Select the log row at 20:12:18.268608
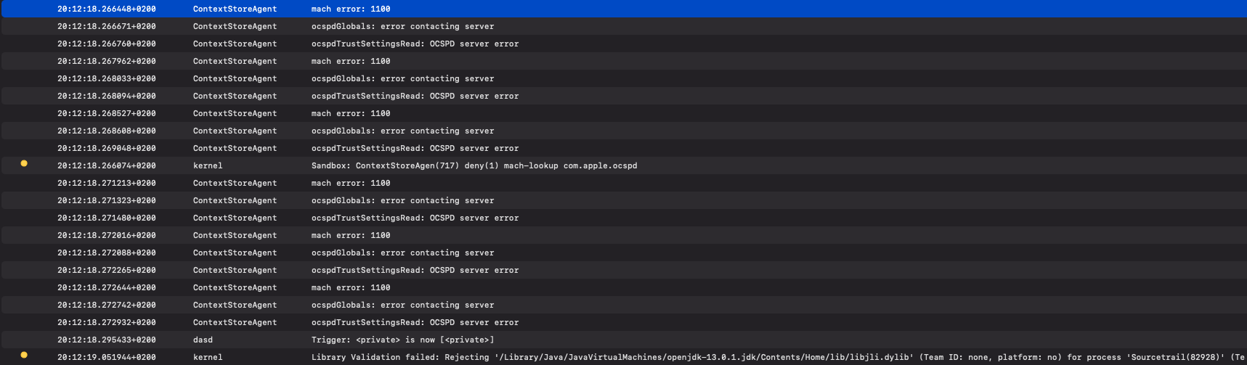The image size is (1247, 365). pos(624,131)
